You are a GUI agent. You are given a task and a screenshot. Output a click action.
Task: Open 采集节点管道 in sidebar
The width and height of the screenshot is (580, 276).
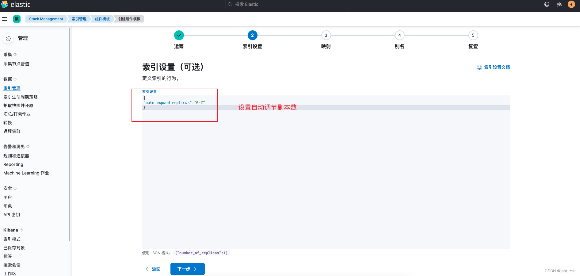(x=16, y=64)
